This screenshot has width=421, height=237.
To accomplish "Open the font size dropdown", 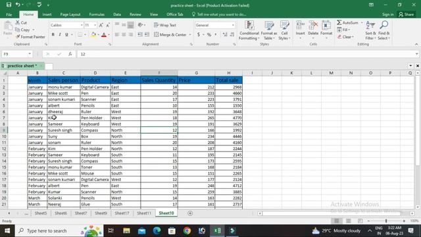I will (x=95, y=25).
